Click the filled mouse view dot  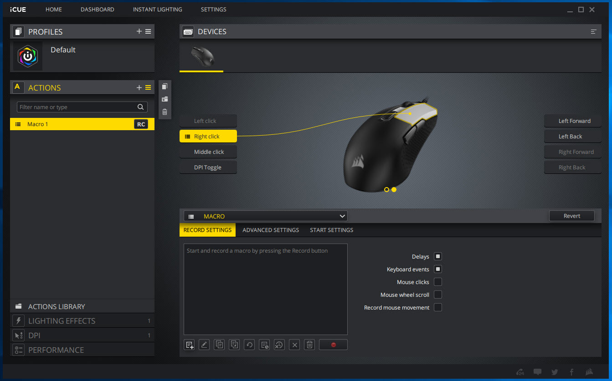coord(394,189)
